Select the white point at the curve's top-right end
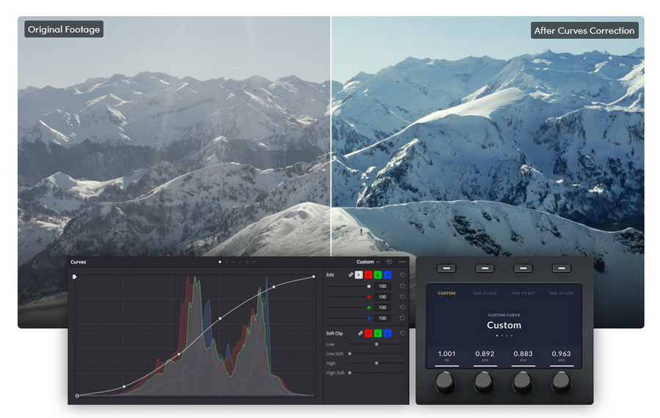The height and width of the screenshot is (418, 660). pyautogui.click(x=314, y=277)
